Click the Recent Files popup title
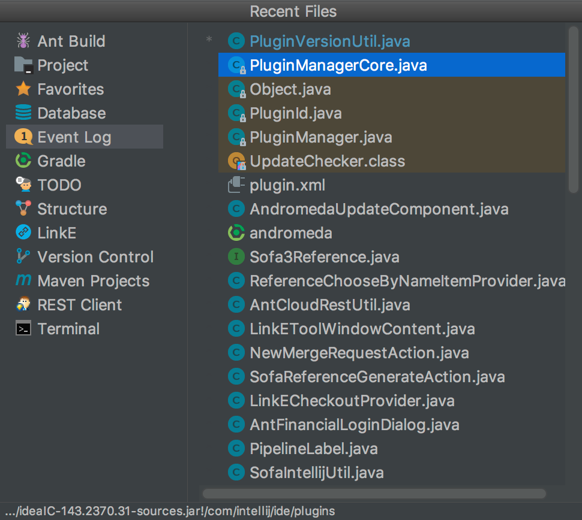 pos(293,11)
